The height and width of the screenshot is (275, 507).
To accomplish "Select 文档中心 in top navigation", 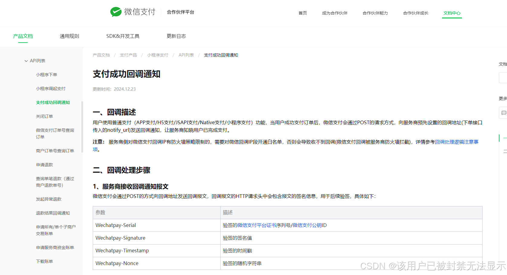I will [452, 13].
